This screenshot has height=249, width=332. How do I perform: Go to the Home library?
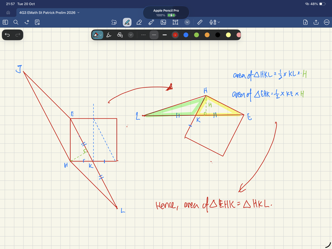tap(8, 13)
